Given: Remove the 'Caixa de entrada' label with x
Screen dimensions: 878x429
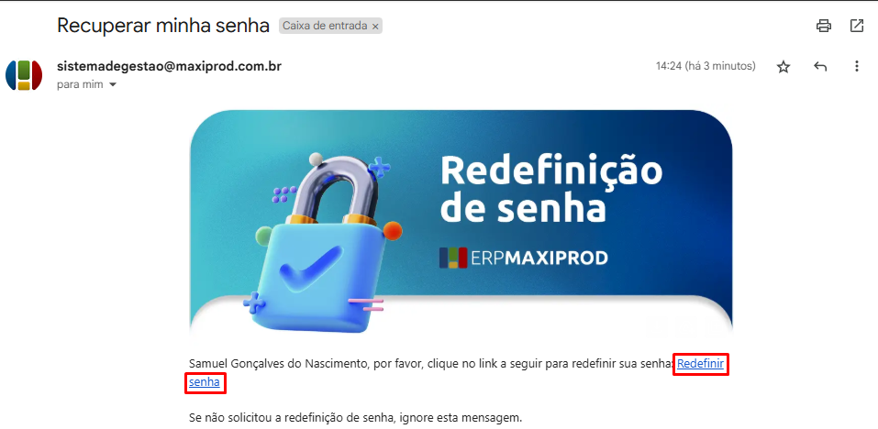Looking at the screenshot, I should [376, 27].
